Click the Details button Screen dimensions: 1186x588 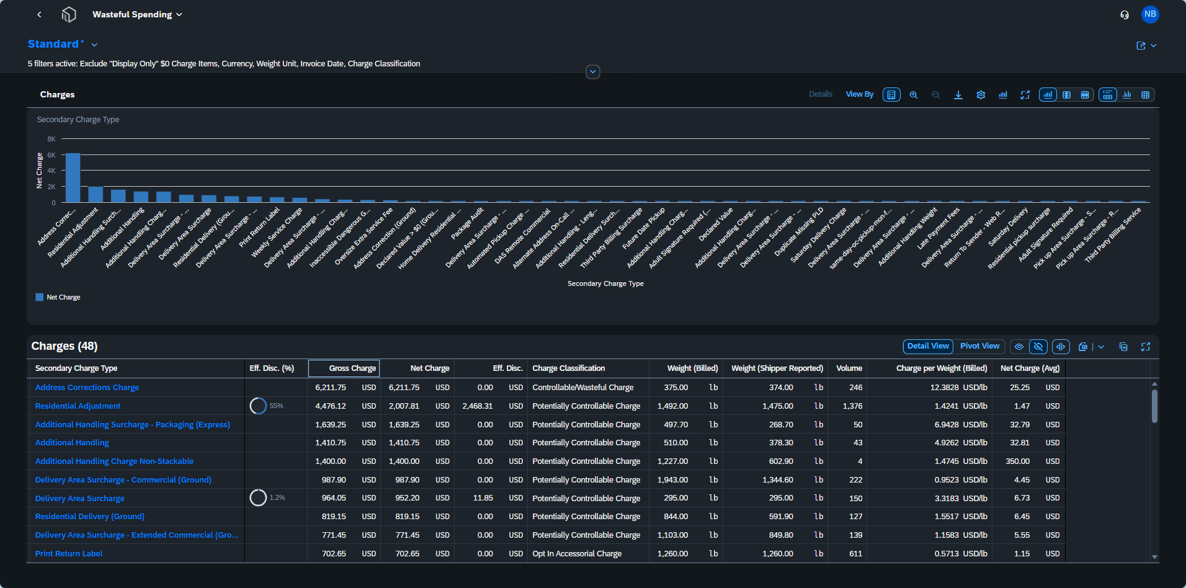pyautogui.click(x=820, y=94)
